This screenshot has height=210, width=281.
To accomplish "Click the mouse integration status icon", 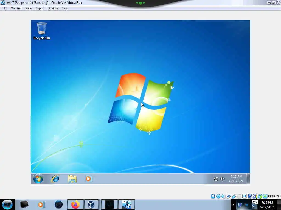I will 260,196.
